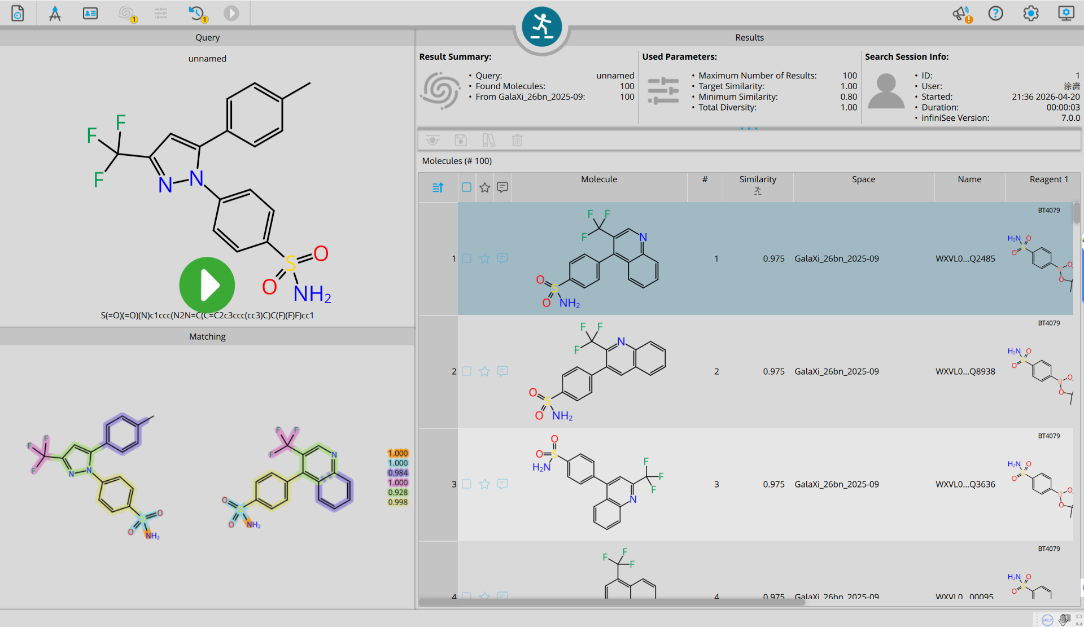
Task: Open the parameter sliders toolbar icon
Action: click(x=161, y=13)
